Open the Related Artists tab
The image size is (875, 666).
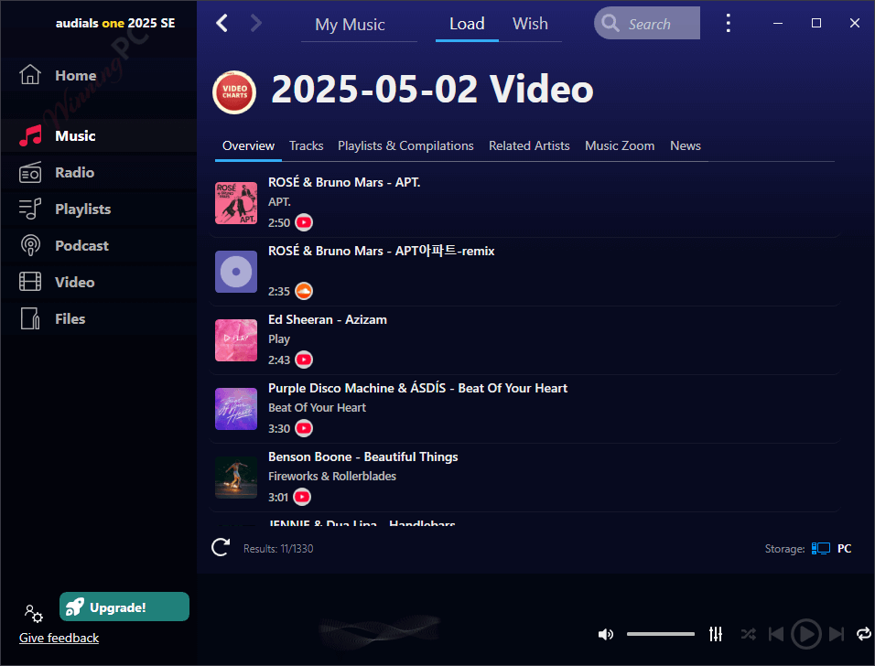point(529,146)
